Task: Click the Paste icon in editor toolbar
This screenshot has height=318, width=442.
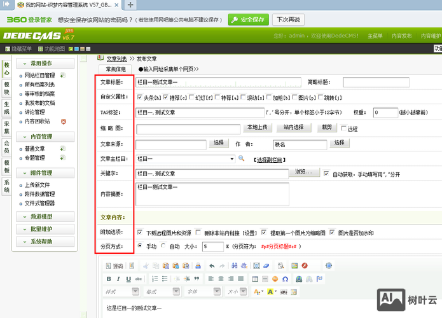Action: [166, 266]
